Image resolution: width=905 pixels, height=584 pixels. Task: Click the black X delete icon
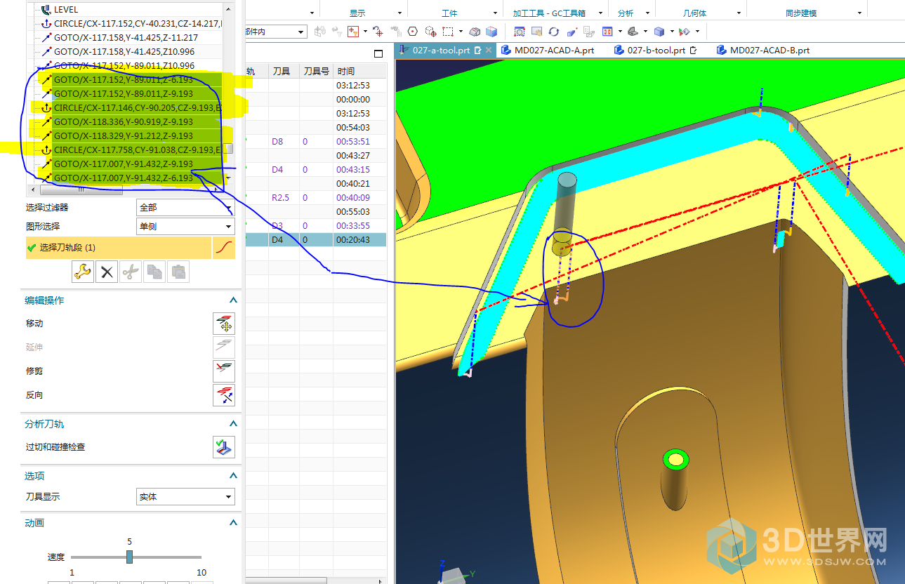click(x=107, y=272)
